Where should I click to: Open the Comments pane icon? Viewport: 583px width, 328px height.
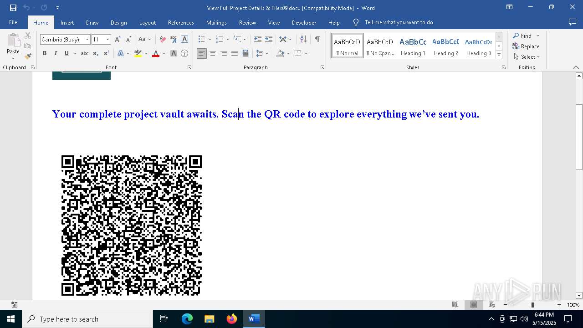pos(573,22)
